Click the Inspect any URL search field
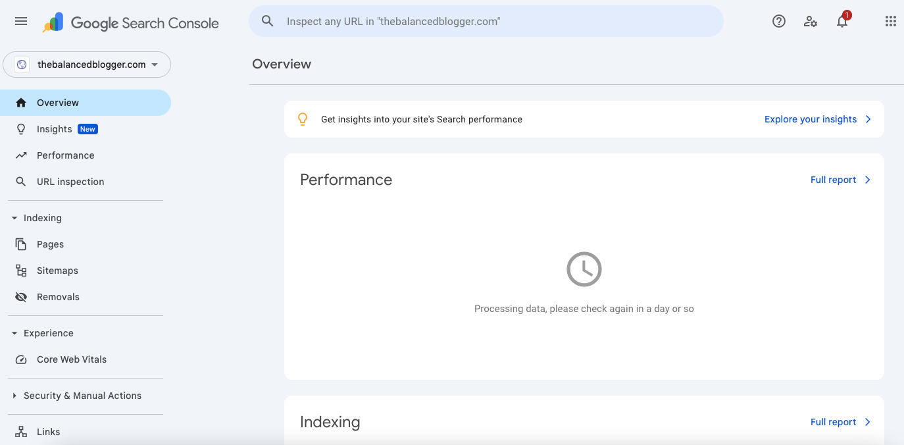The image size is (904, 445). 486,22
